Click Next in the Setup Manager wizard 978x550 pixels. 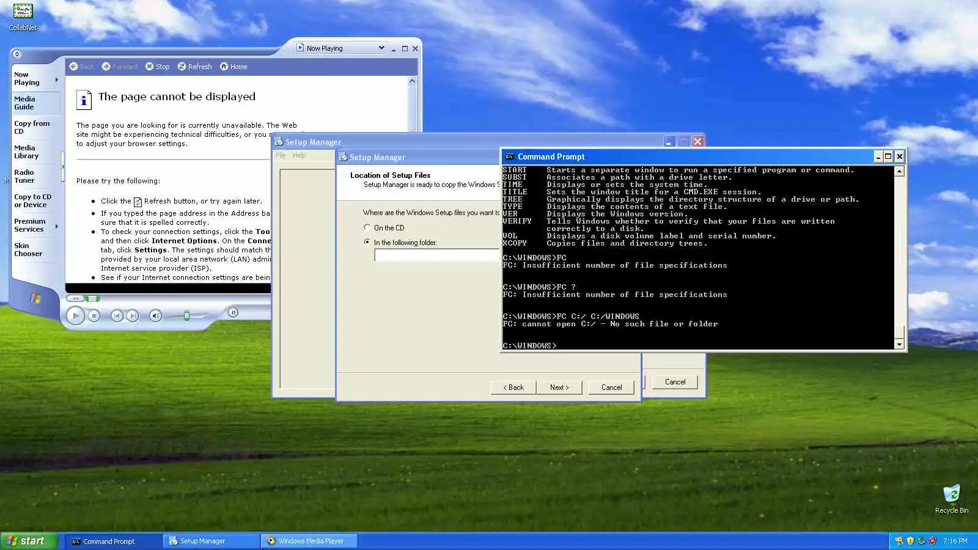(x=559, y=387)
